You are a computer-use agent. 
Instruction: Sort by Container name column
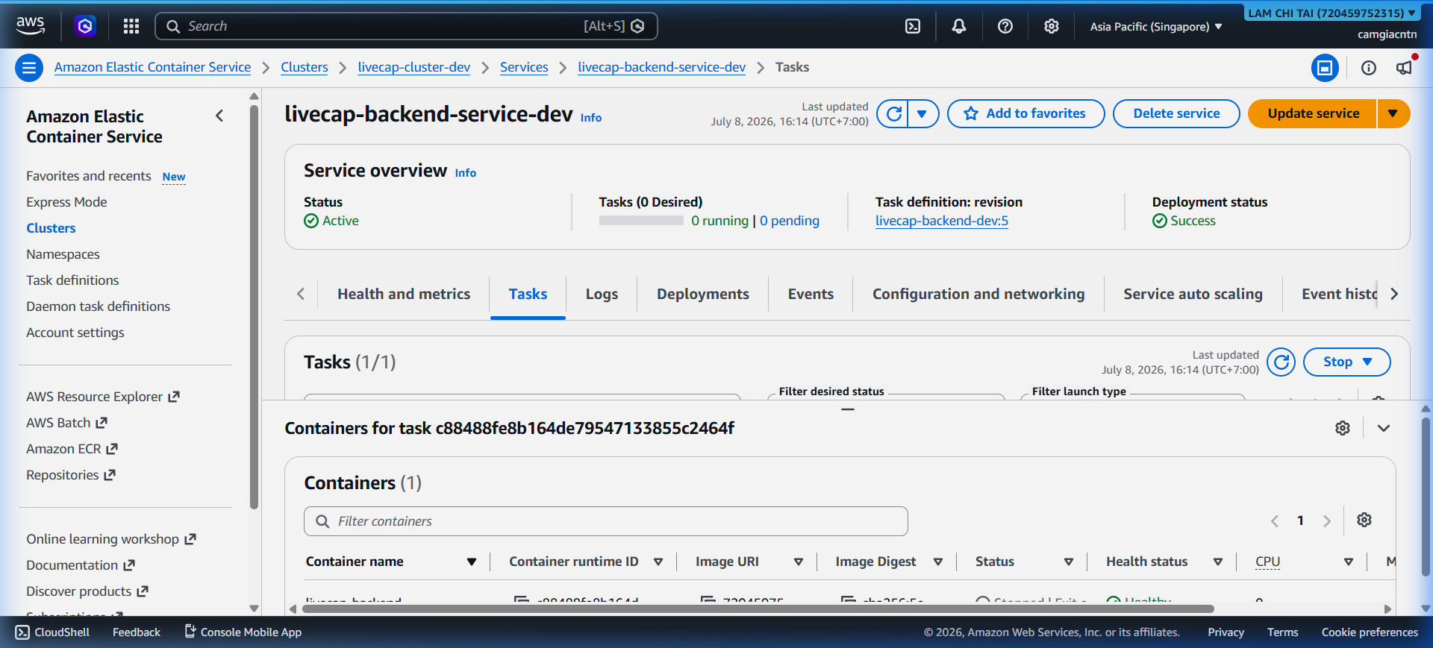pos(472,562)
